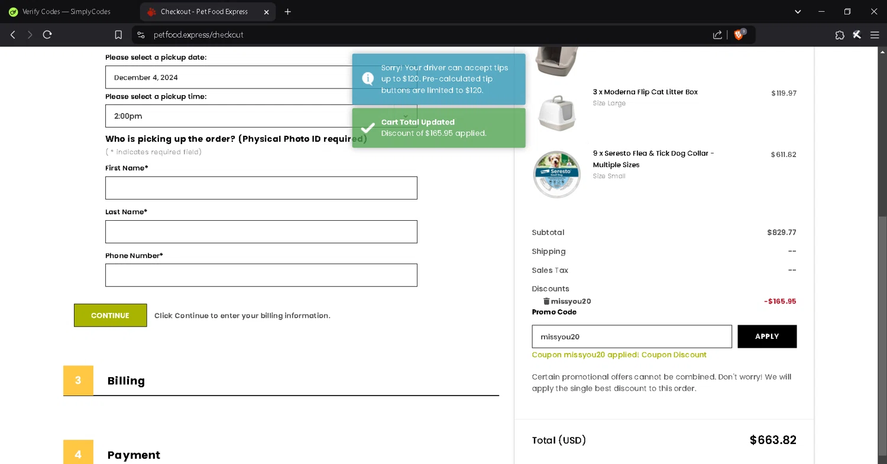Open the tab search chevron in title bar
Viewport: 887px width, 464px height.
pos(798,12)
